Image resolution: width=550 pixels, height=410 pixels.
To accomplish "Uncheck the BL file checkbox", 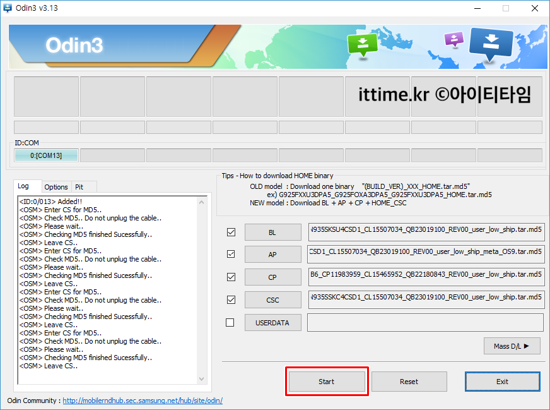I will click(231, 232).
